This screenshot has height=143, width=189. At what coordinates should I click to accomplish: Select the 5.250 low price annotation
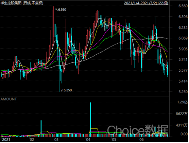click(66, 90)
